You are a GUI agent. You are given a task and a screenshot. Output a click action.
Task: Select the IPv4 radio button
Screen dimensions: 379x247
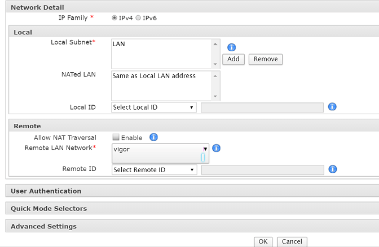[114, 18]
